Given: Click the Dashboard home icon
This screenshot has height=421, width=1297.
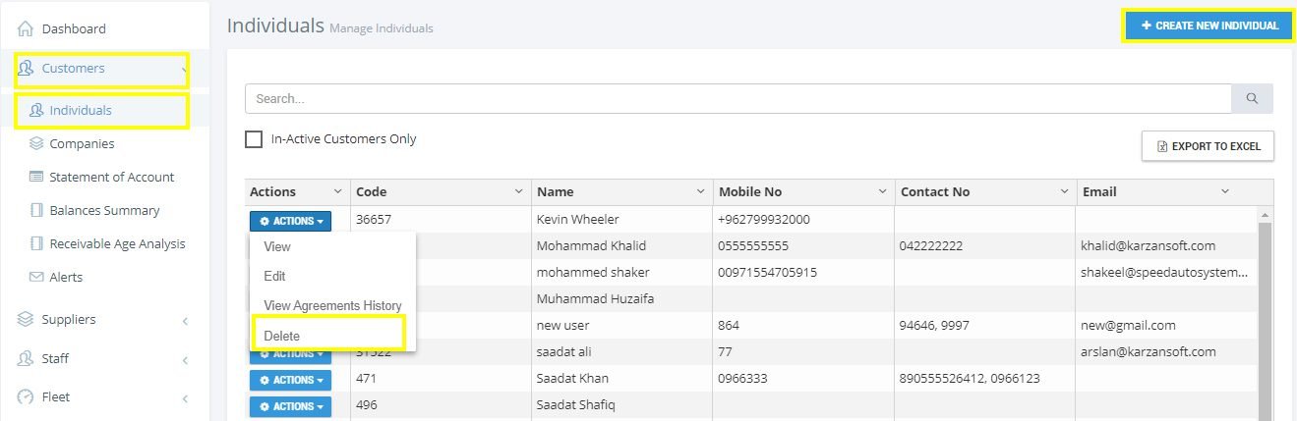Looking at the screenshot, I should pyautogui.click(x=26, y=28).
